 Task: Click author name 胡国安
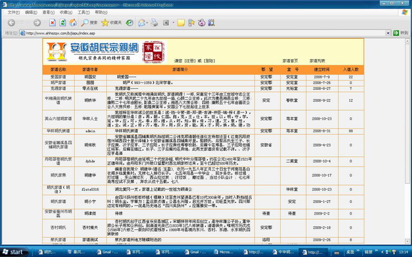pyautogui.click(x=90, y=77)
